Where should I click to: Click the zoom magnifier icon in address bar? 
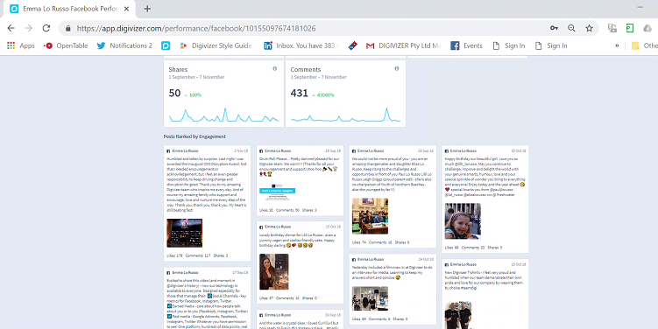tap(571, 29)
